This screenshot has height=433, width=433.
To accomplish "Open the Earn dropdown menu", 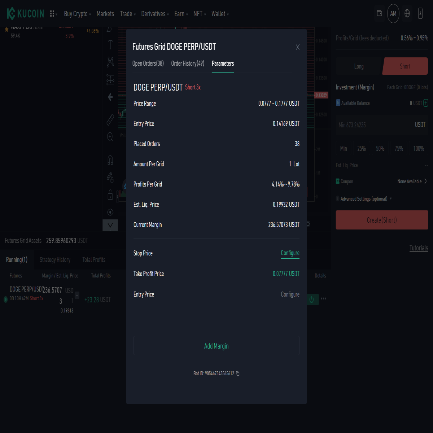I will (181, 14).
